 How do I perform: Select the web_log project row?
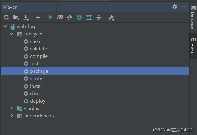coord(95,27)
